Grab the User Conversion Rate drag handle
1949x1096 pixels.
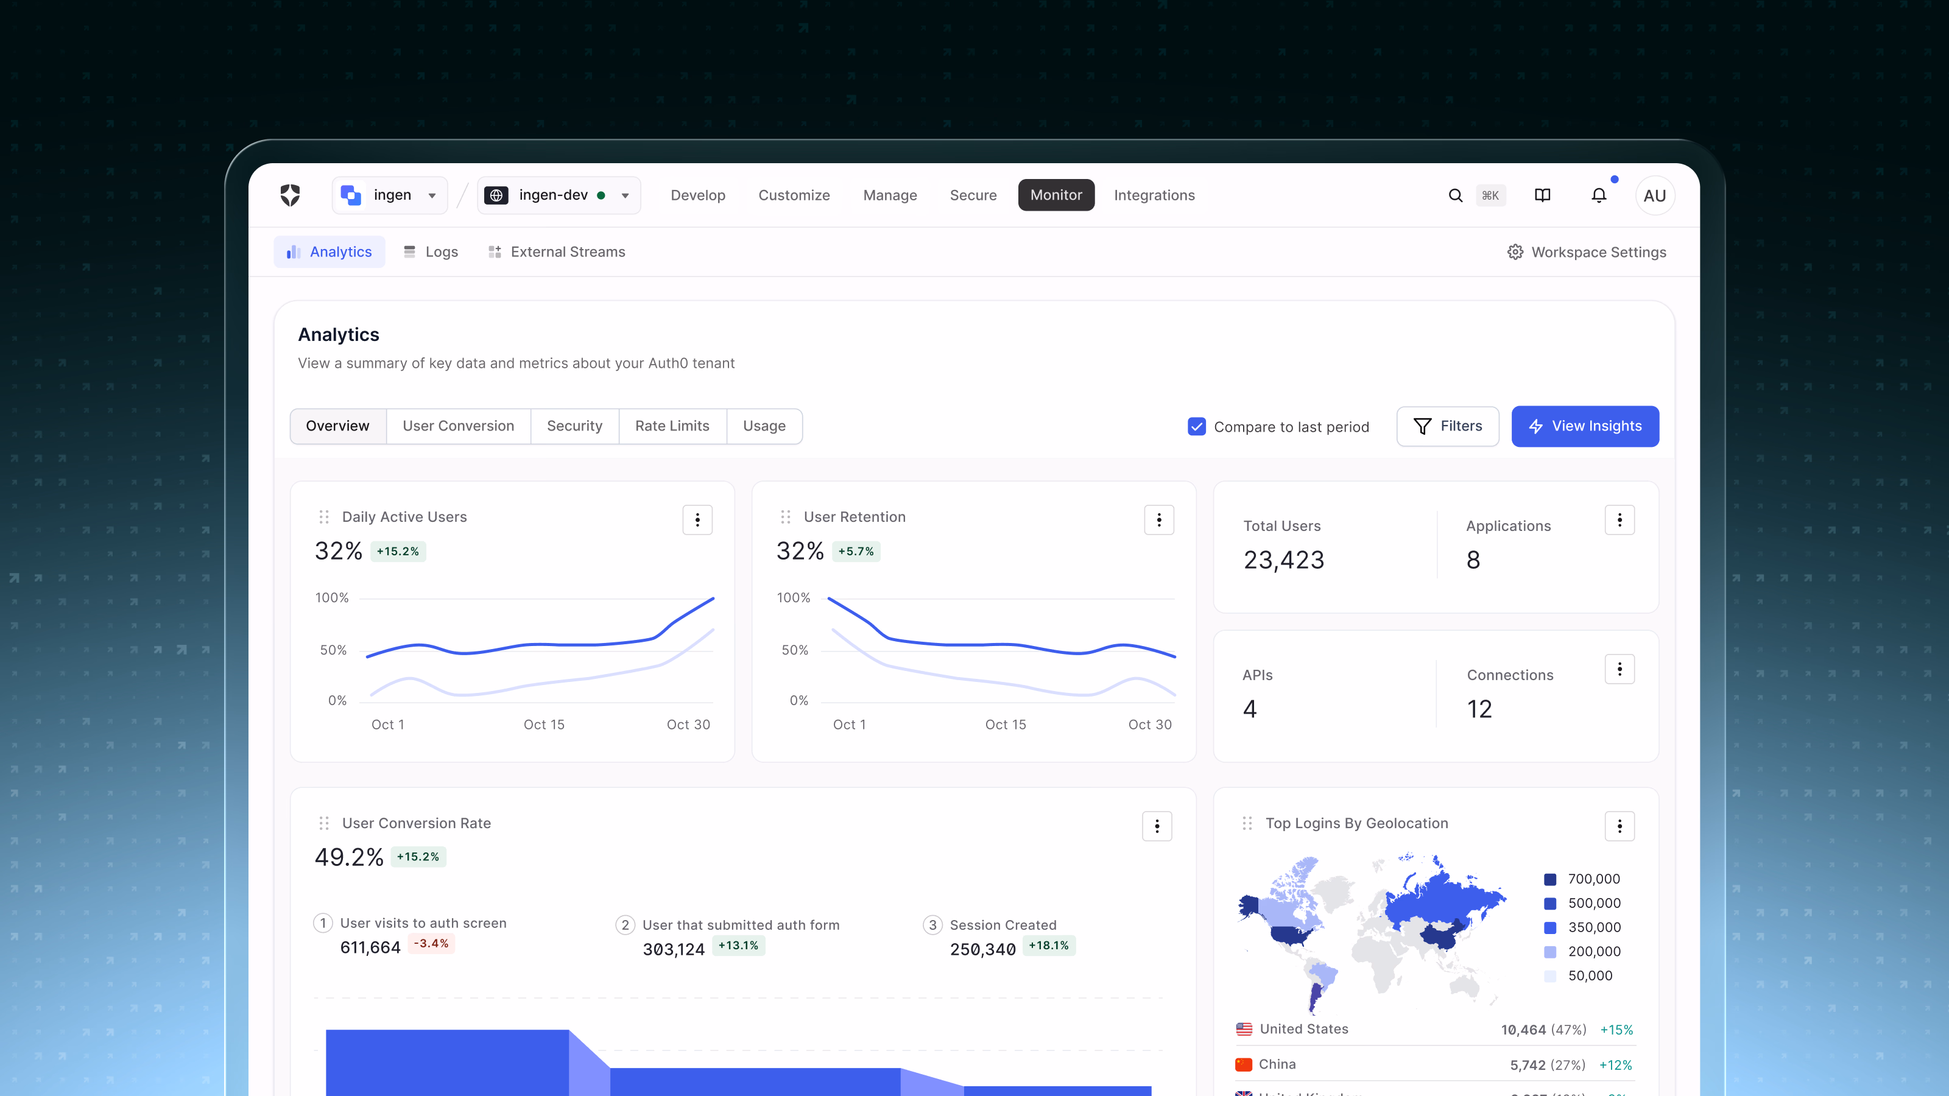click(x=324, y=823)
